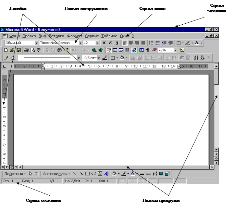Open the font size 12 dropdown
The image size is (234, 209).
point(97,43)
